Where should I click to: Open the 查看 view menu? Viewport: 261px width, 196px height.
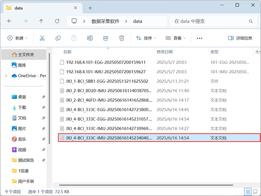pyautogui.click(x=176, y=38)
